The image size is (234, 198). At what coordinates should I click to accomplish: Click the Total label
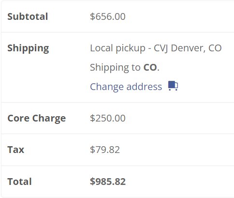click(x=19, y=182)
